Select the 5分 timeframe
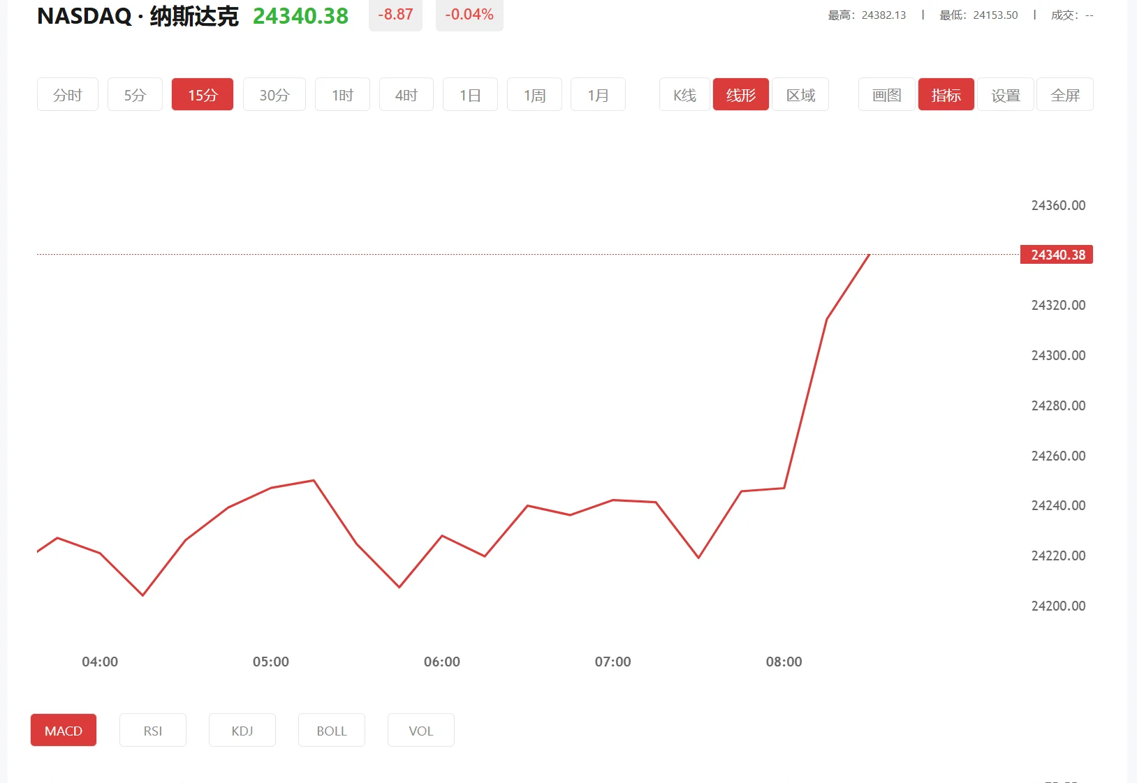This screenshot has width=1137, height=783. click(135, 94)
